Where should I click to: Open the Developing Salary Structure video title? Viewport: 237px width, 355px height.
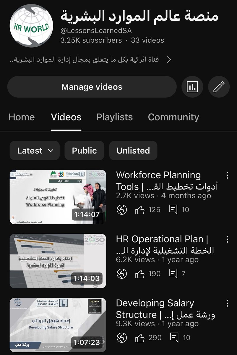pyautogui.click(x=165, y=309)
